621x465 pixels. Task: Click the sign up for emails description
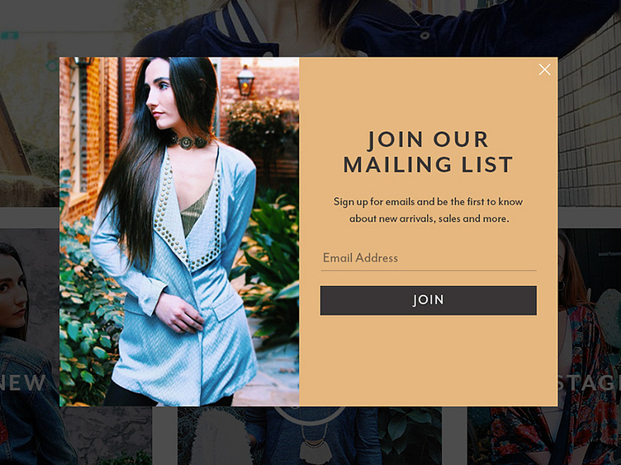[429, 210]
